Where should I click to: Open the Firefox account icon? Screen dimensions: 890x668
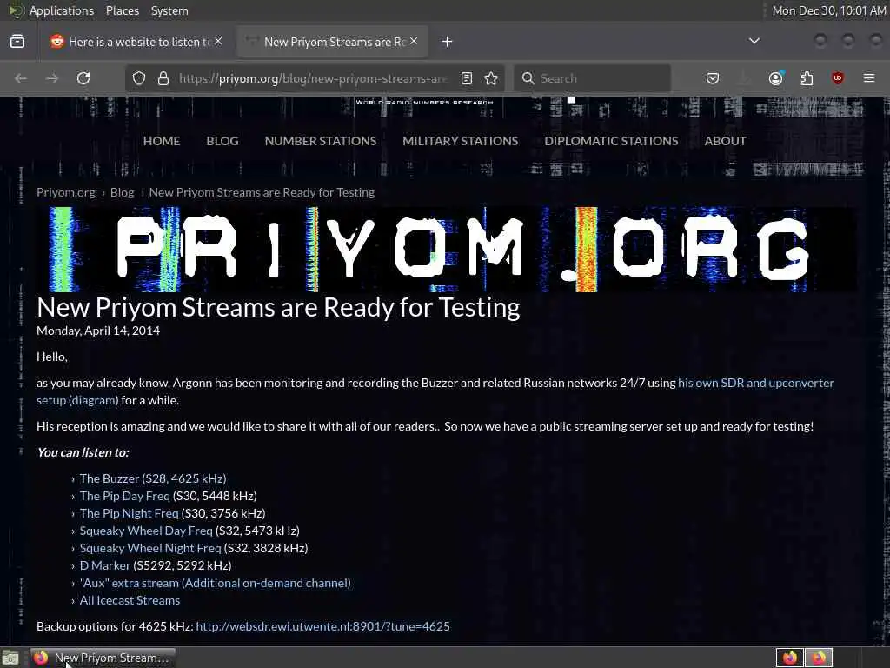click(776, 78)
